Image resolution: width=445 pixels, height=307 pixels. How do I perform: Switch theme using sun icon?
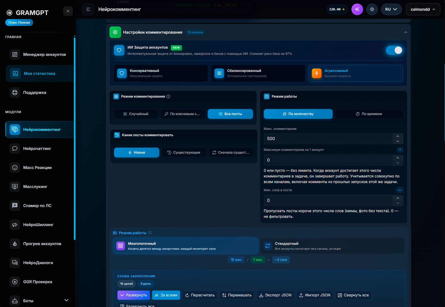[x=372, y=9]
